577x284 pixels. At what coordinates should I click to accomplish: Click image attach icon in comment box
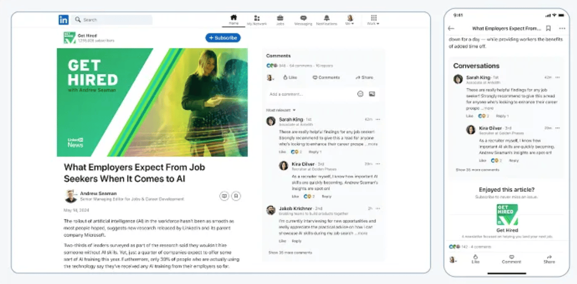(372, 94)
